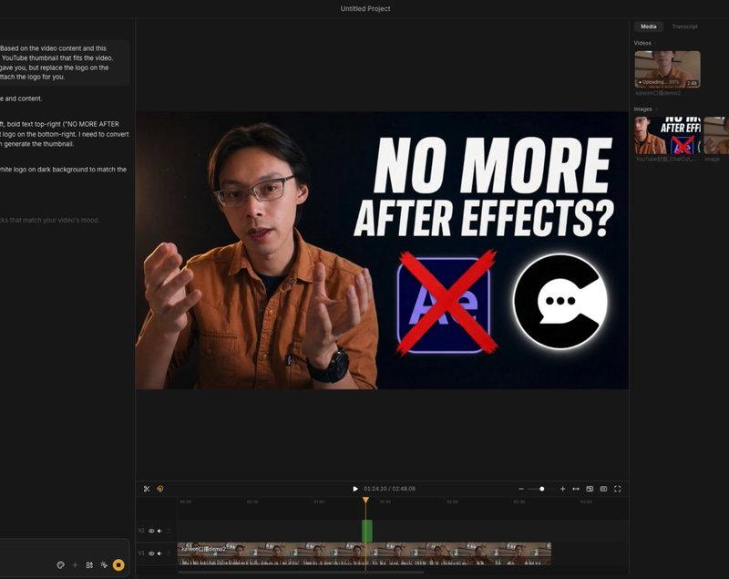Image resolution: width=729 pixels, height=579 pixels.
Task: Play the video preview
Action: (355, 489)
